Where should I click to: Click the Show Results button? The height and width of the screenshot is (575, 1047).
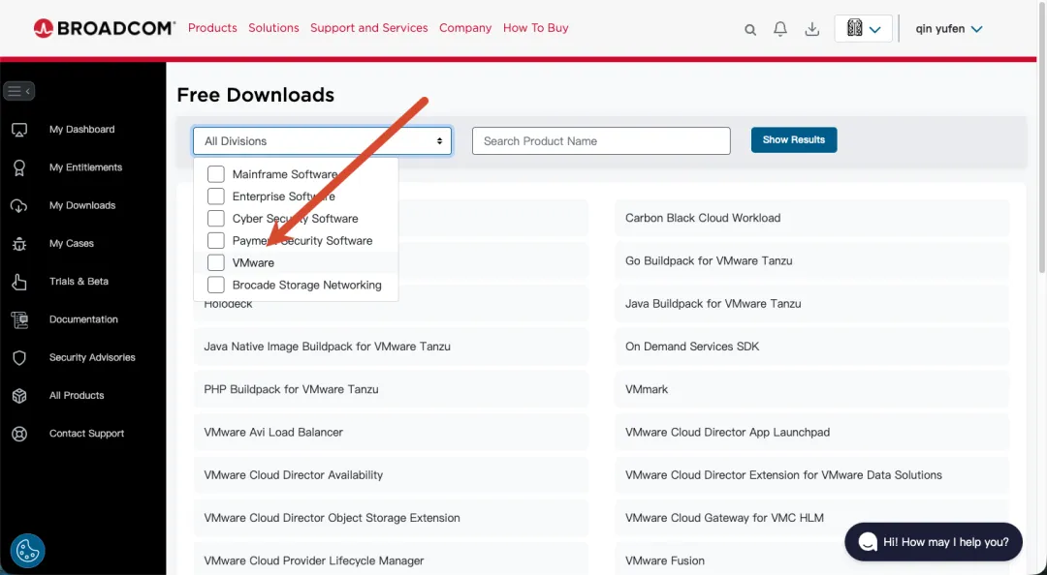click(794, 140)
